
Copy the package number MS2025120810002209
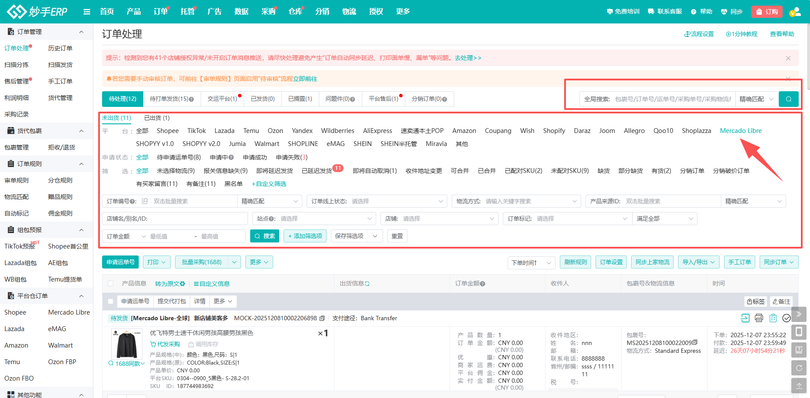pos(695,342)
